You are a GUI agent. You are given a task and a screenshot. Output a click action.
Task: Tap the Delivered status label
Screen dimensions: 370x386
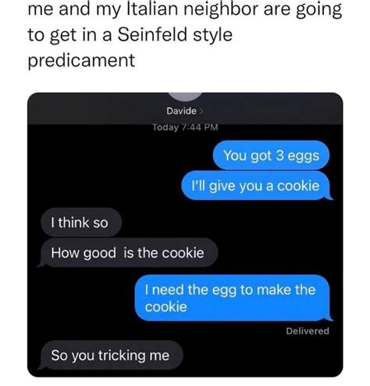click(308, 331)
